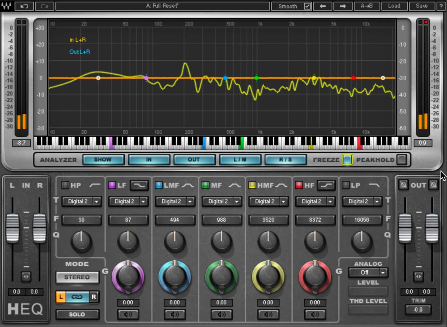Screen dimensions: 447x327
Task: Open HMF filter type Digital 2 dropdown
Action: (x=269, y=201)
